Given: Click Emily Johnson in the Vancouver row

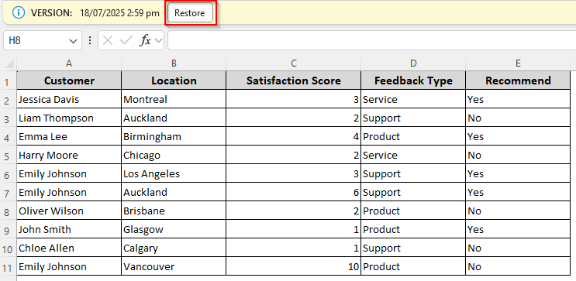Looking at the screenshot, I should point(69,266).
